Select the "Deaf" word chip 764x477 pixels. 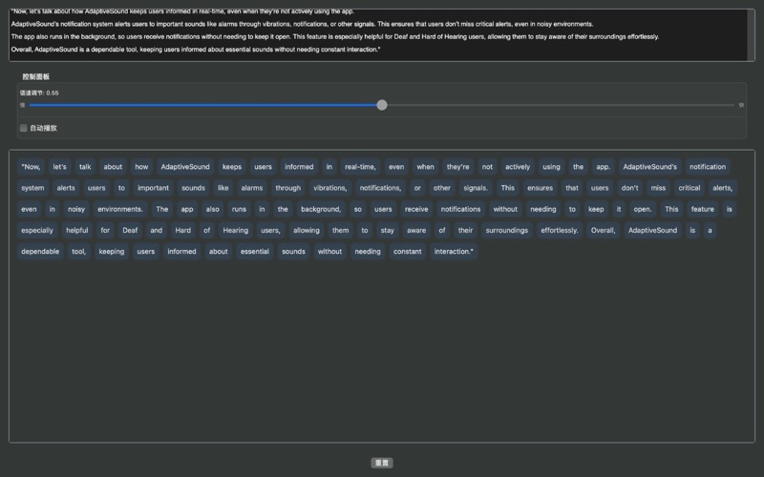(130, 230)
